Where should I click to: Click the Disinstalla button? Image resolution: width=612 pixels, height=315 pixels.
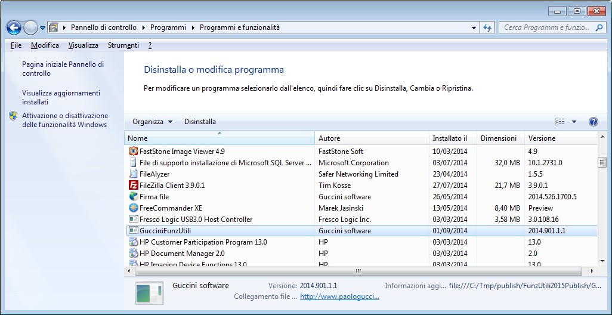(200, 121)
